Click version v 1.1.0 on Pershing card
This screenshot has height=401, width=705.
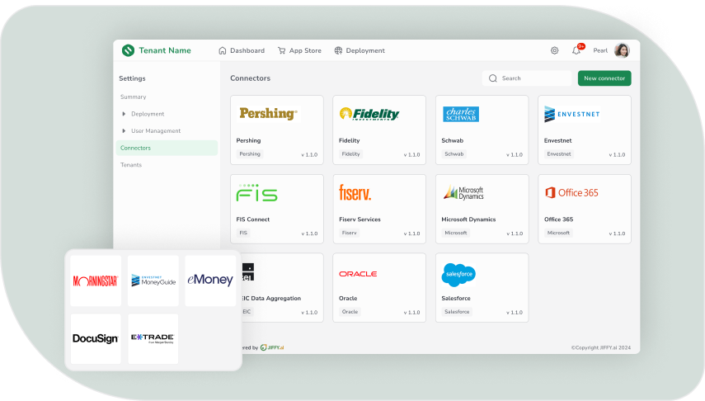pos(309,154)
